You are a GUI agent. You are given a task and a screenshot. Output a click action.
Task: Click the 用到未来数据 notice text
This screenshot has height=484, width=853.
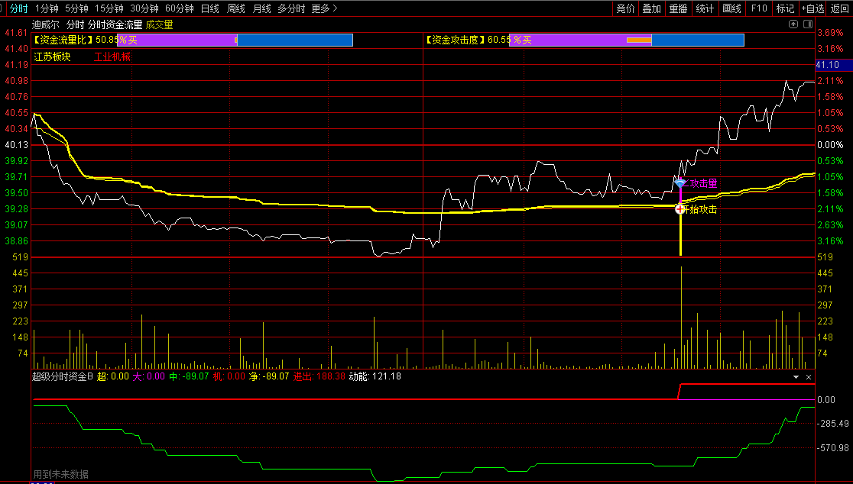tap(61, 474)
